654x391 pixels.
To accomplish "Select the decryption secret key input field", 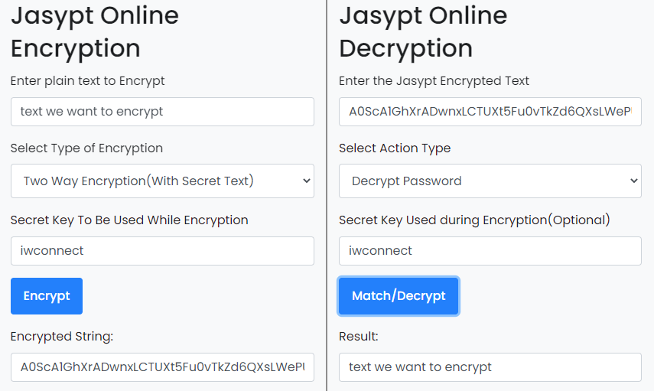I will pos(490,251).
